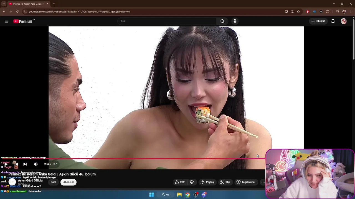The width and height of the screenshot is (355, 199).
Task: Mute the video with speaker icon
Action: 36,164
